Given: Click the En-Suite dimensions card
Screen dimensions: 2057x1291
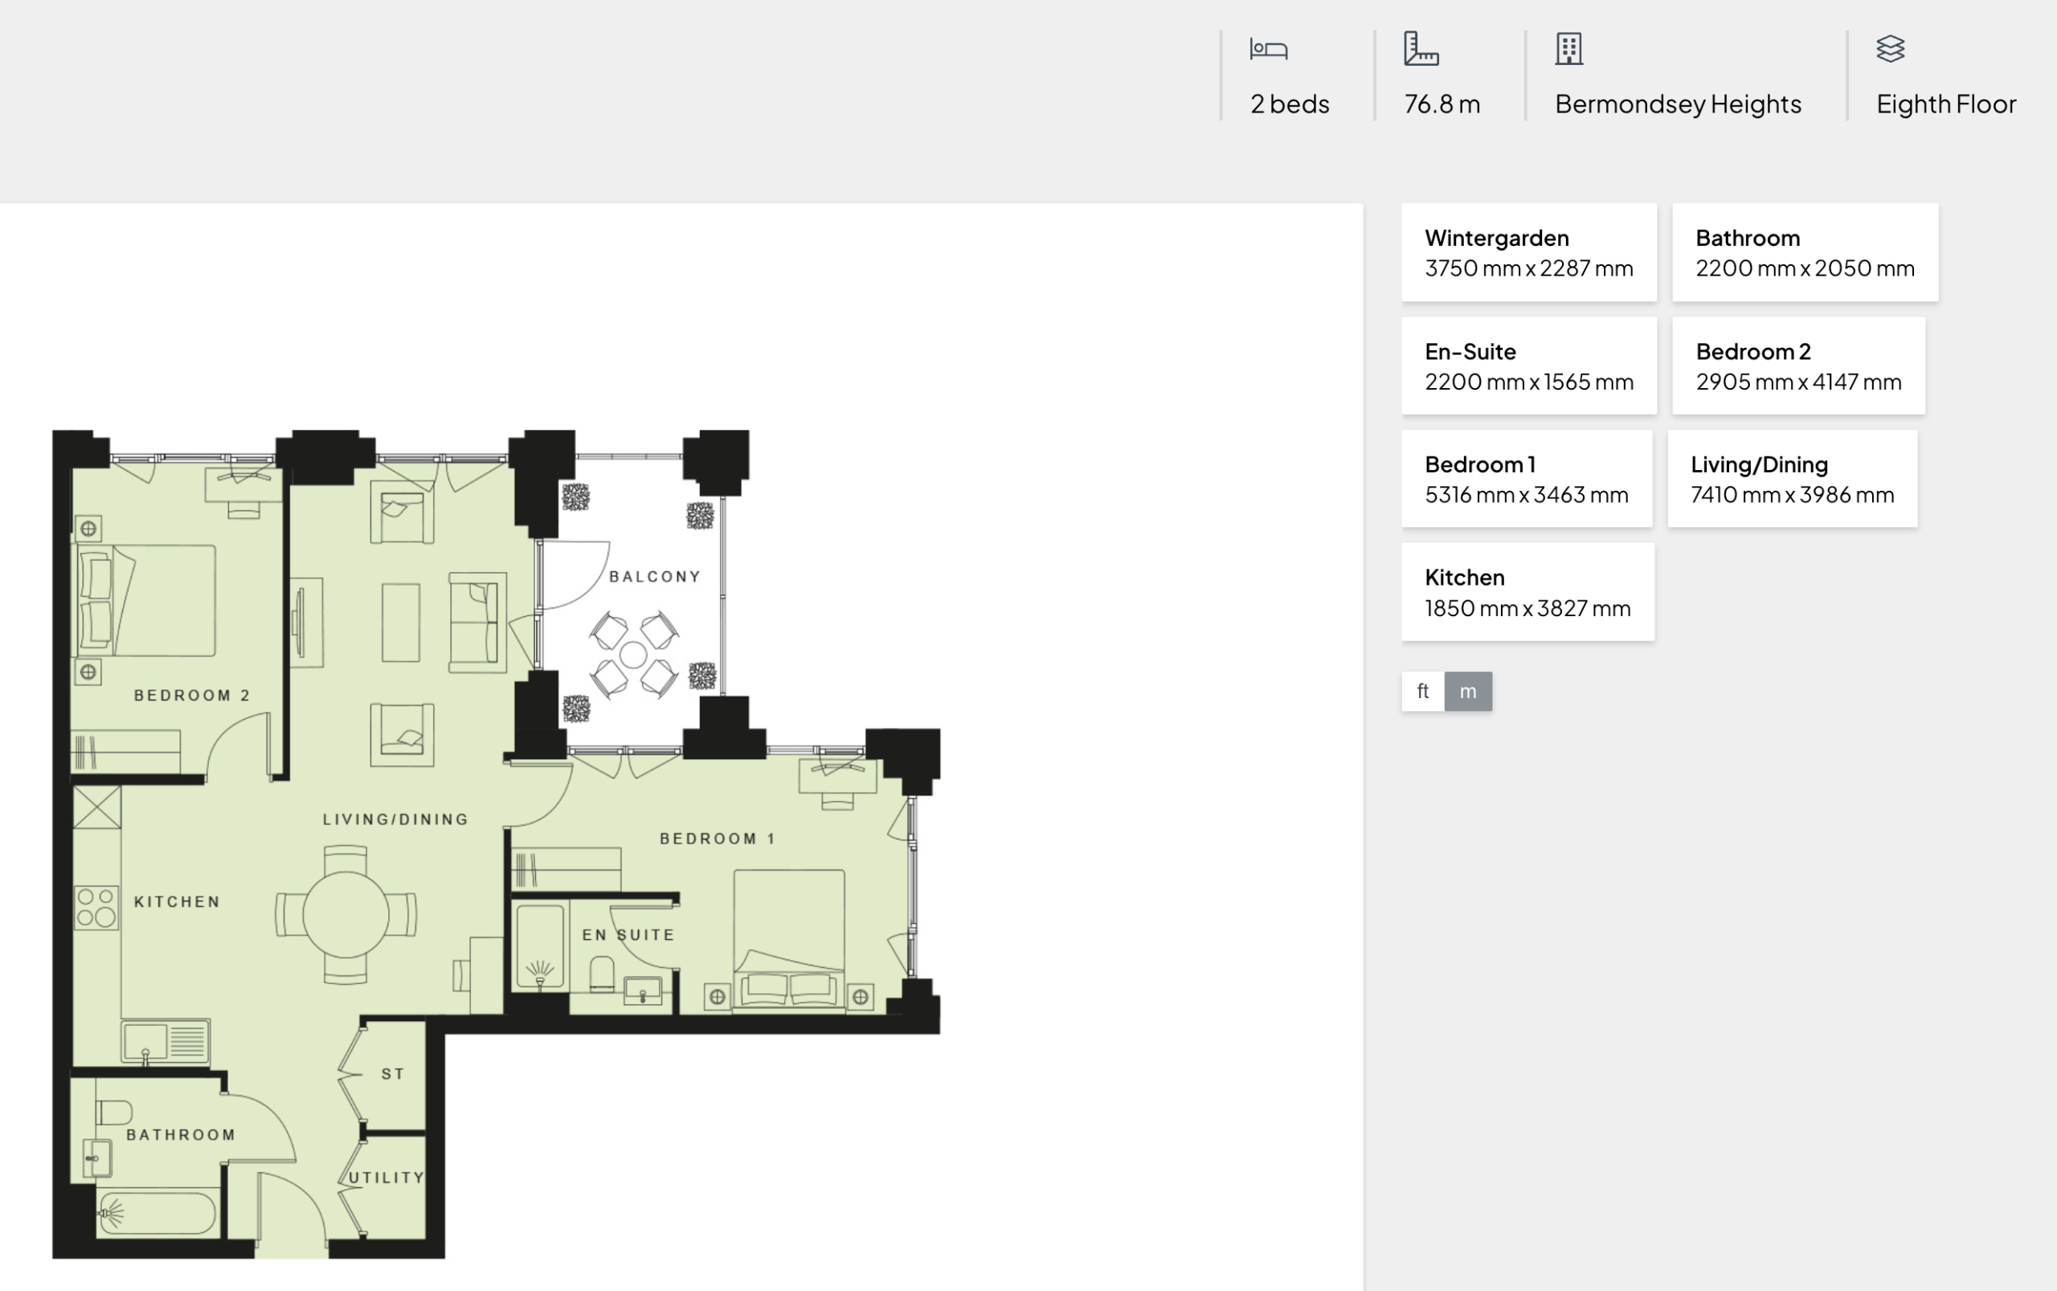Looking at the screenshot, I should pyautogui.click(x=1528, y=366).
